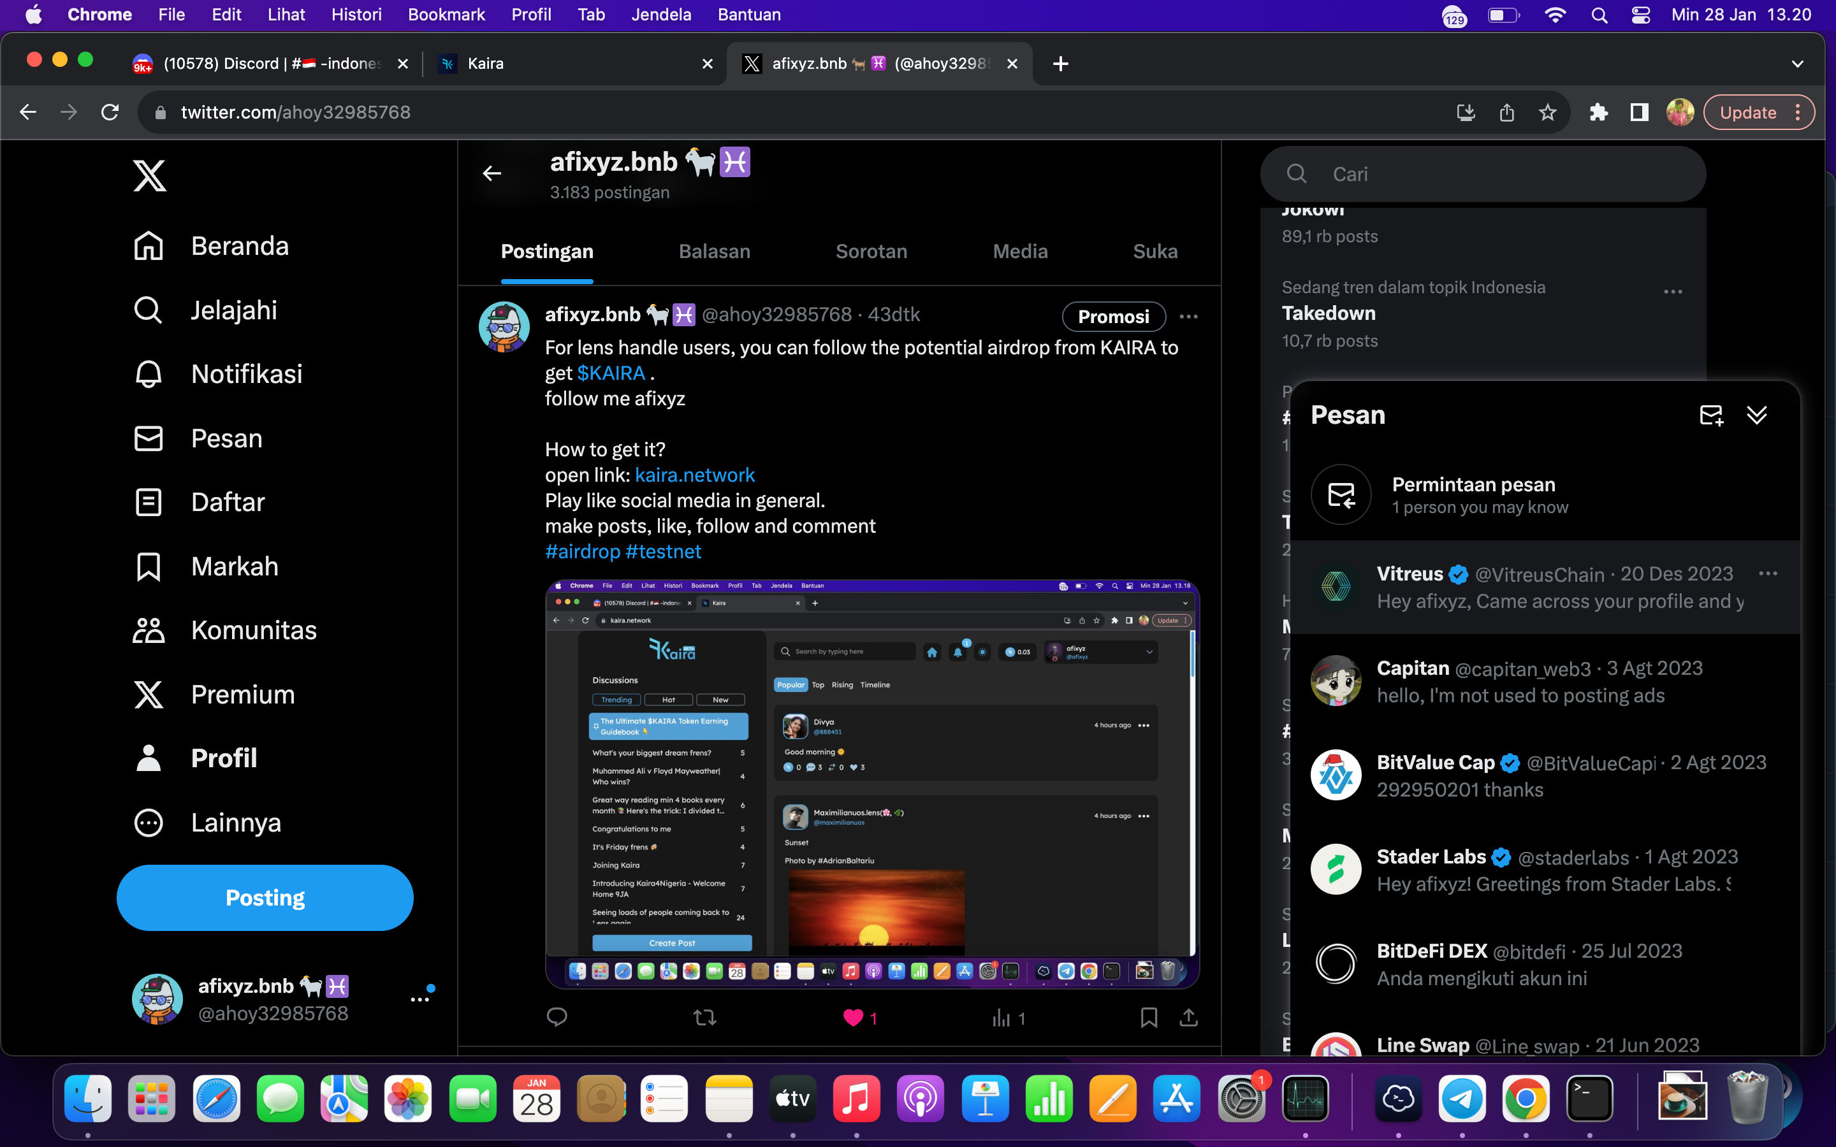Switch to Suka tab

click(1155, 251)
